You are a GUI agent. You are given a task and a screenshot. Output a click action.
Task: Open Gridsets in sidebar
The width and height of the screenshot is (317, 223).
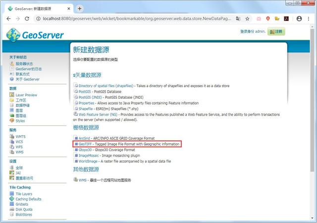22,204
